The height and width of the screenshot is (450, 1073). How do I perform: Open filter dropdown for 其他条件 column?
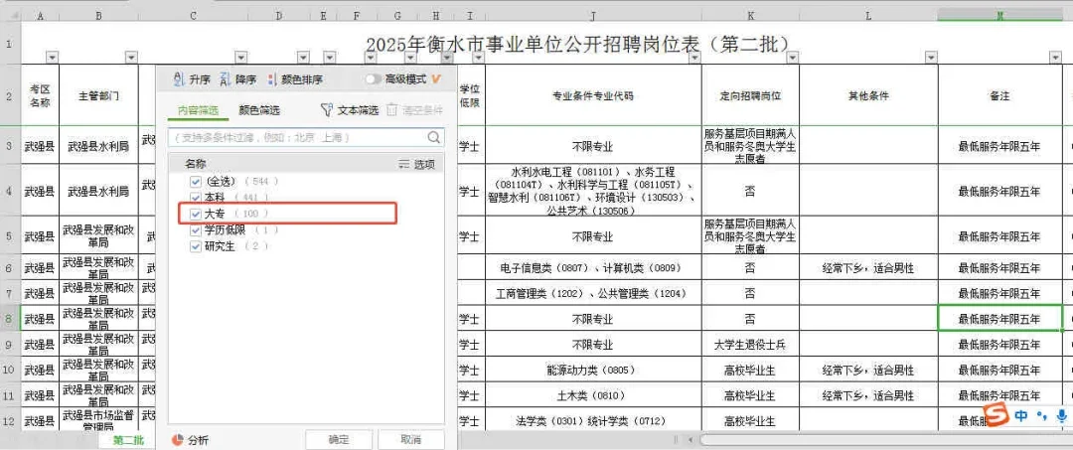click(x=931, y=58)
